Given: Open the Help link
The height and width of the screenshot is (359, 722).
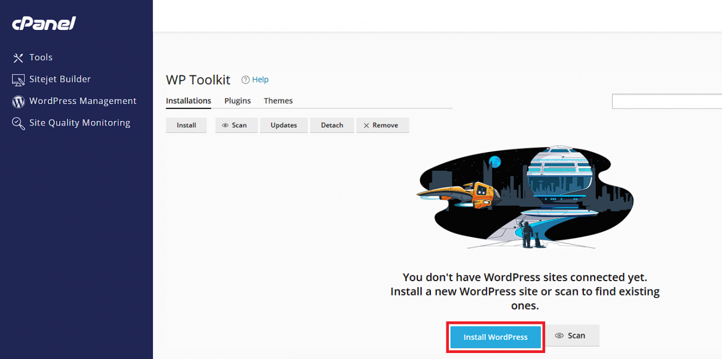Looking at the screenshot, I should point(260,80).
